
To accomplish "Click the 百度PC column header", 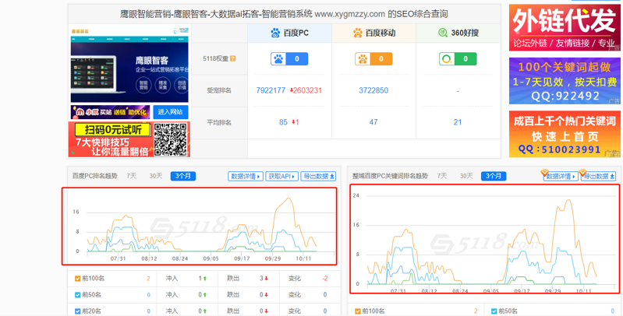I will (289, 33).
